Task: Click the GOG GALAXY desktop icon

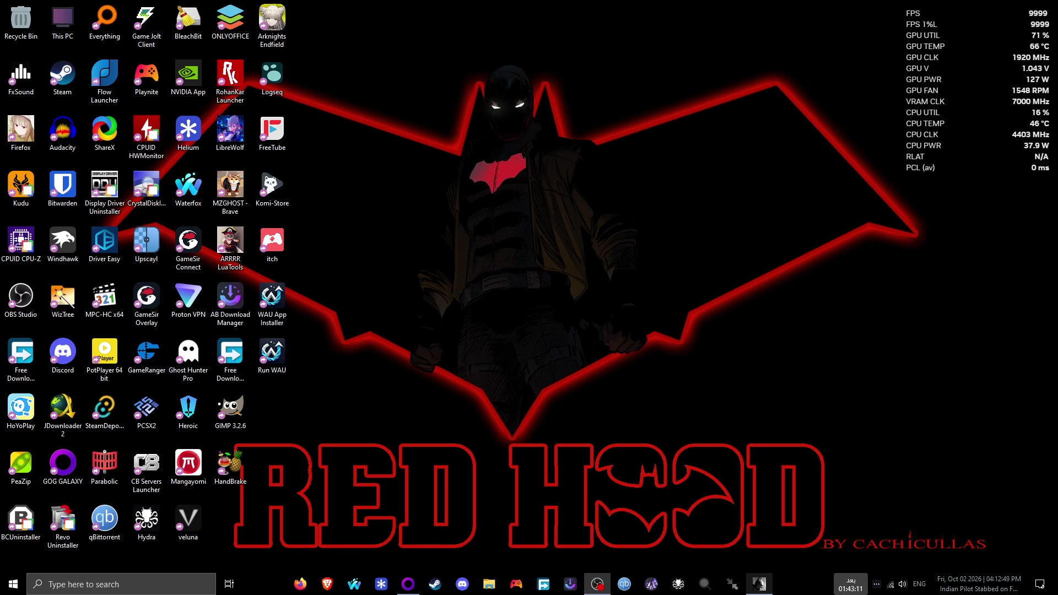Action: (62, 468)
